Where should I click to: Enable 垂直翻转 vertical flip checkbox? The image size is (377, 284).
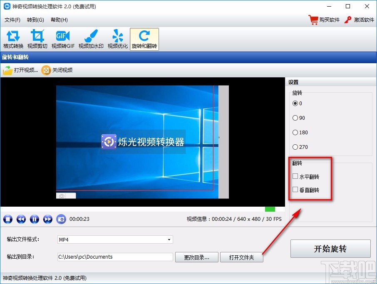click(x=295, y=190)
